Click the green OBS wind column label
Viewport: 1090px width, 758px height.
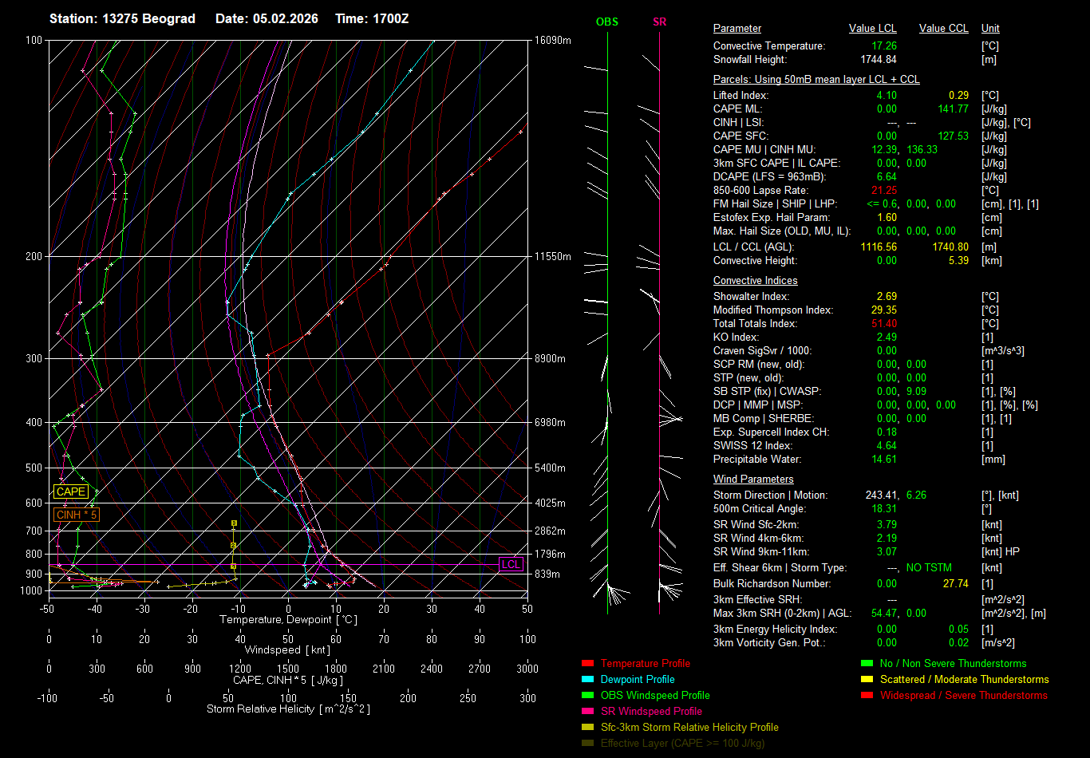[x=606, y=22]
